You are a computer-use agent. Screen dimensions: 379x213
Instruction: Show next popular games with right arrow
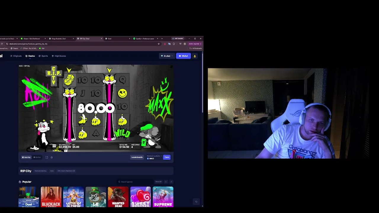(x=171, y=182)
